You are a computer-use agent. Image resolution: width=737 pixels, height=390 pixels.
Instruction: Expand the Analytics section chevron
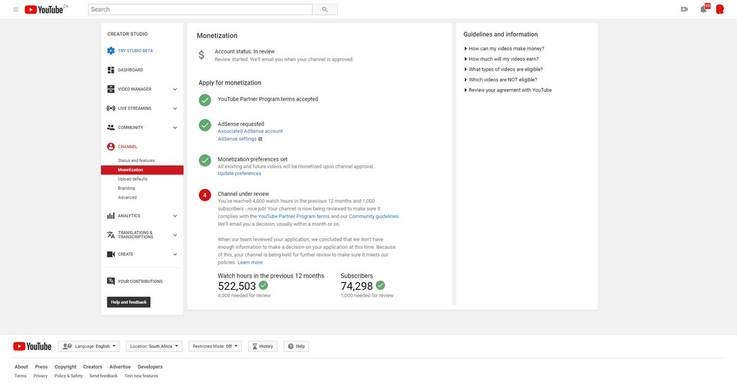[x=175, y=216]
